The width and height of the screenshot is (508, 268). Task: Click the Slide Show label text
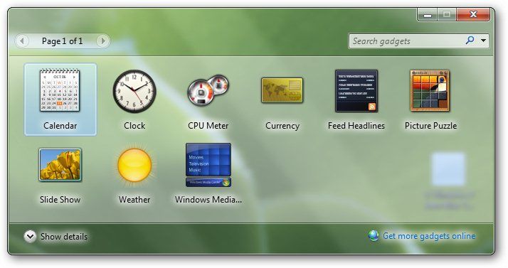60,200
